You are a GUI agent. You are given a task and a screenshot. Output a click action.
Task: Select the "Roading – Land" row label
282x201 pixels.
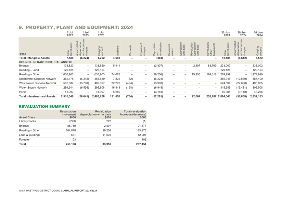(x=29, y=70)
